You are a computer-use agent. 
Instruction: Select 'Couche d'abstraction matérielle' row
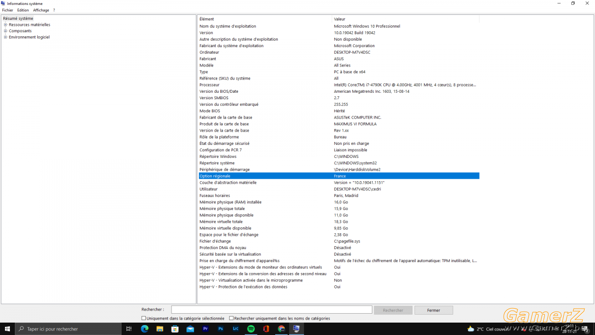point(339,183)
